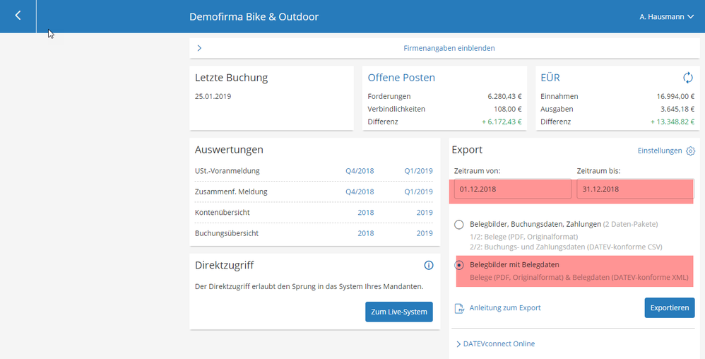Select Belegbilder mit Belegdaten option
The image size is (705, 359).
tap(459, 265)
